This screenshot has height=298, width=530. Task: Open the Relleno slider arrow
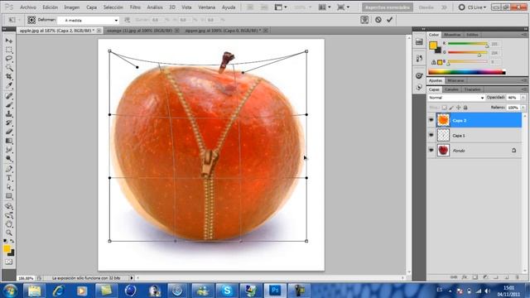click(x=523, y=108)
